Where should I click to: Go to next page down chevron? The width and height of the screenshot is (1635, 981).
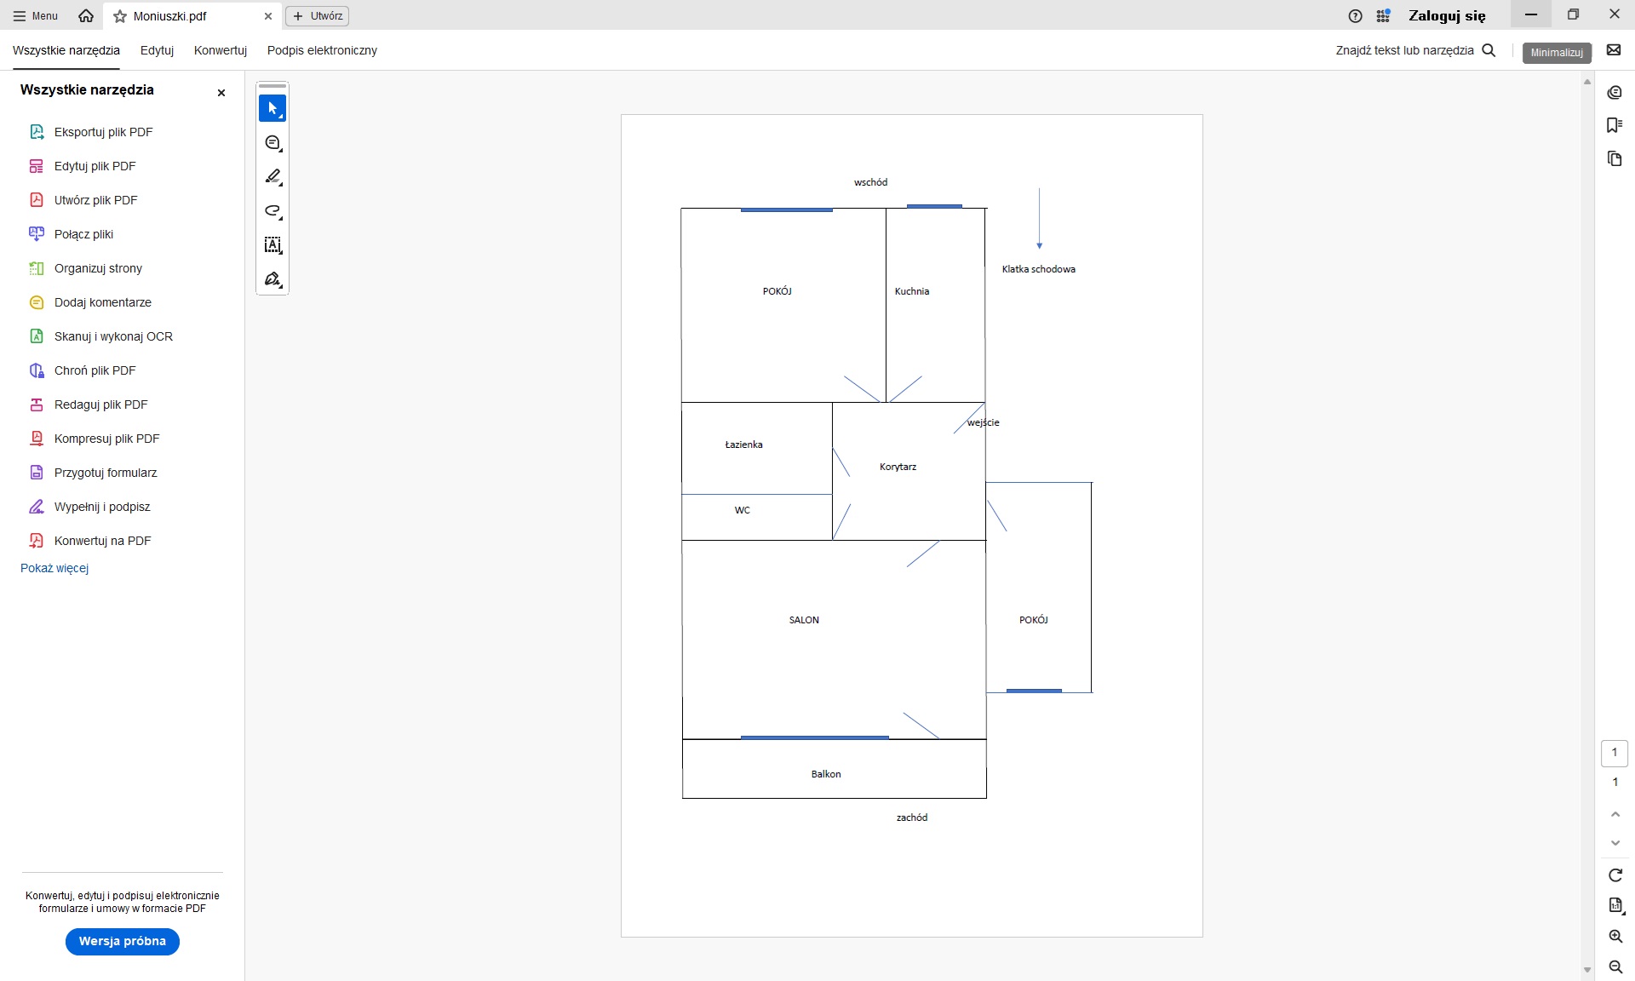1615,843
